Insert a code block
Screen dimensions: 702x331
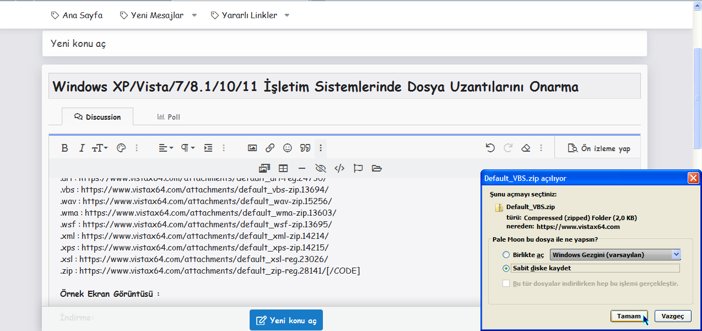(x=339, y=168)
